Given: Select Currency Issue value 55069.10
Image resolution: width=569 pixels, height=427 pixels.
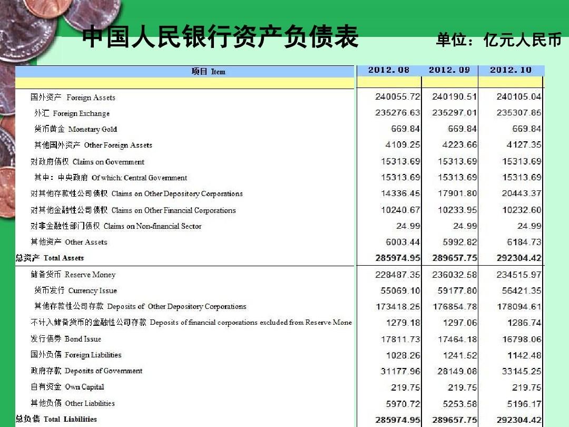Looking at the screenshot, I should [400, 290].
